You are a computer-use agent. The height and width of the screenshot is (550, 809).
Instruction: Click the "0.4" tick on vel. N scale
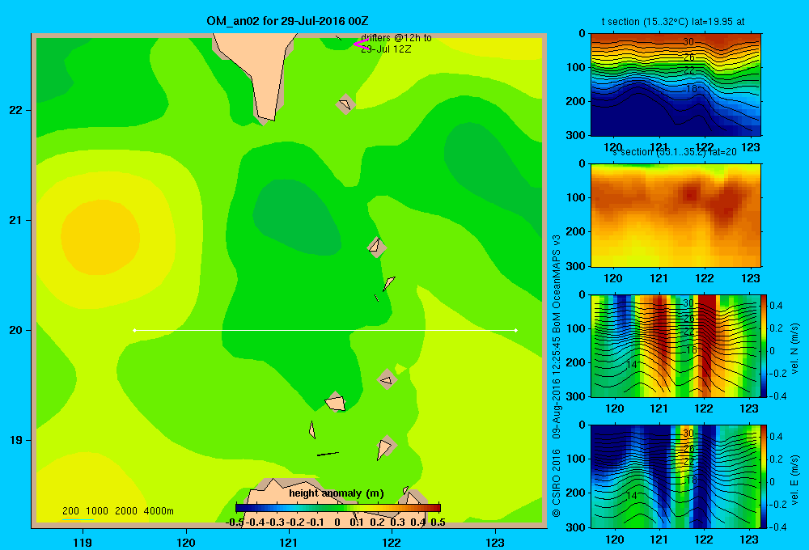coord(776,306)
